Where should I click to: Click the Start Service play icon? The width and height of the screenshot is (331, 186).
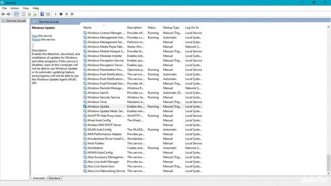click(x=55, y=14)
